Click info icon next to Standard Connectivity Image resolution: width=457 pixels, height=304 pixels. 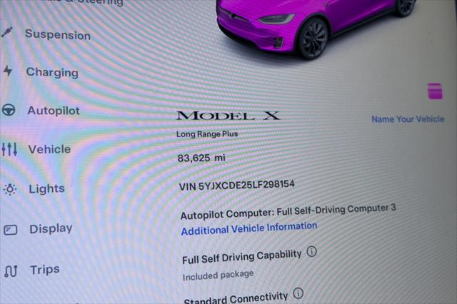298,293
